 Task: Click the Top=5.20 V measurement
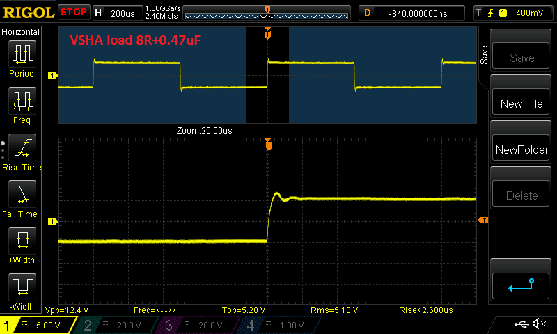click(244, 310)
